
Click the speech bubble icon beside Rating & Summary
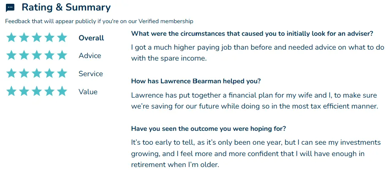(x=10, y=8)
